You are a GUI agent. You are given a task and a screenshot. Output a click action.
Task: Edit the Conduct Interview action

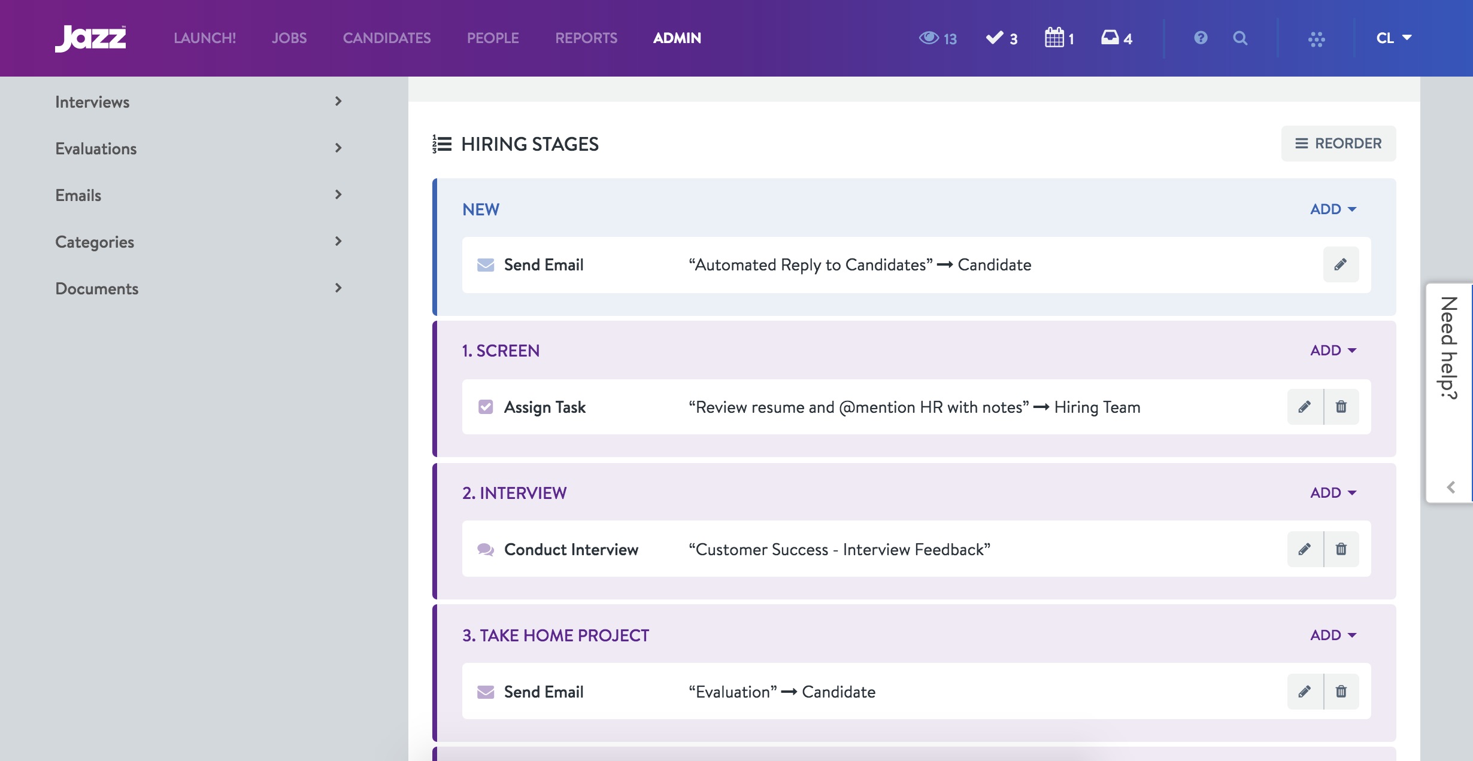[x=1305, y=549]
